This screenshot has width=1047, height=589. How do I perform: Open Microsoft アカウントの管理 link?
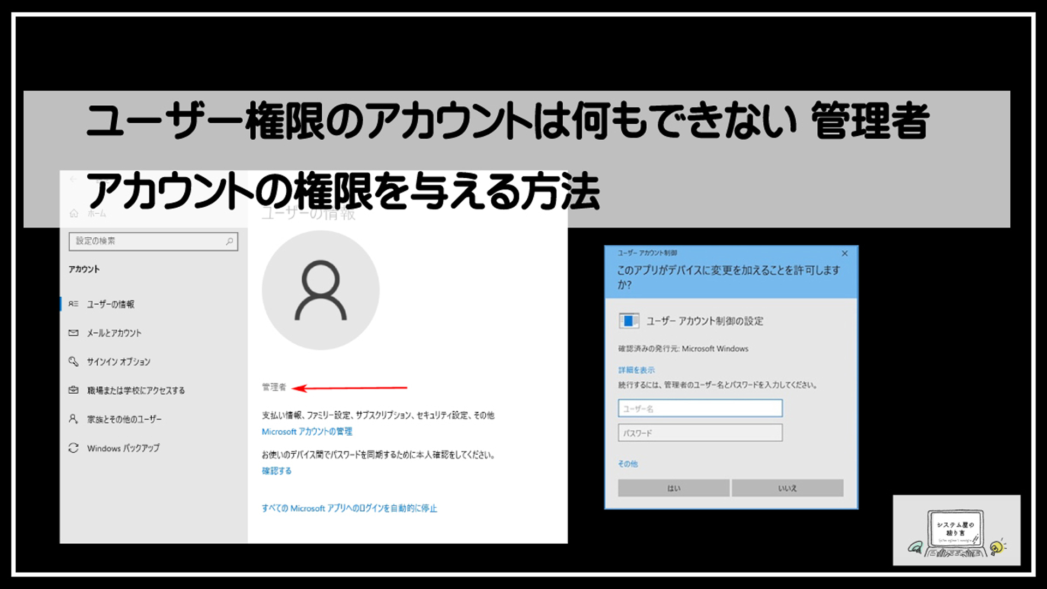307,431
